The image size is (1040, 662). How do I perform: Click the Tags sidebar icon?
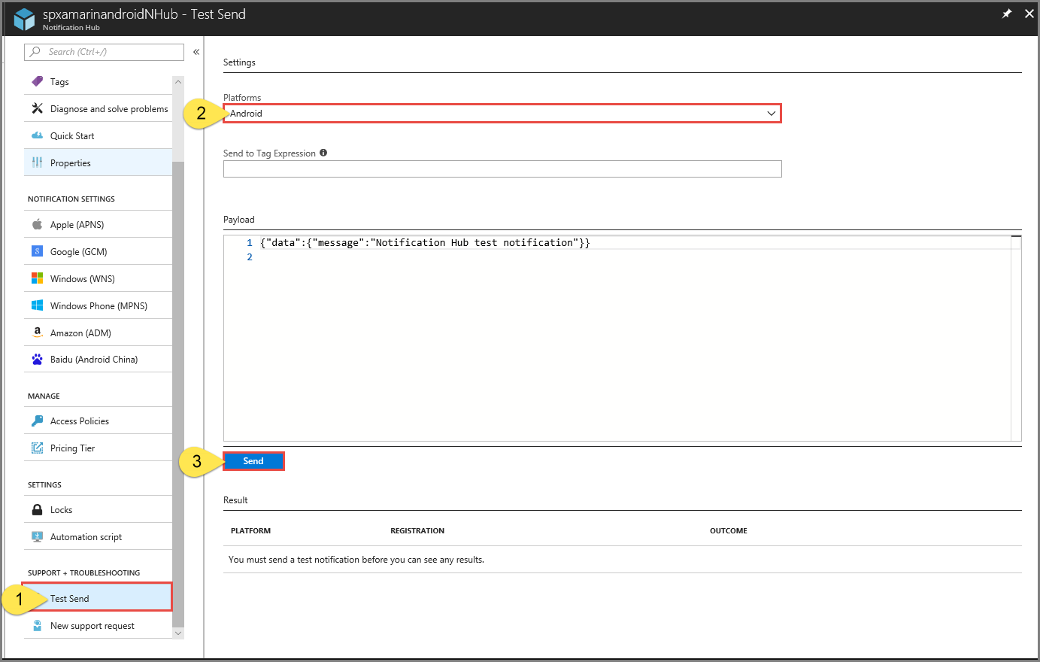(37, 80)
